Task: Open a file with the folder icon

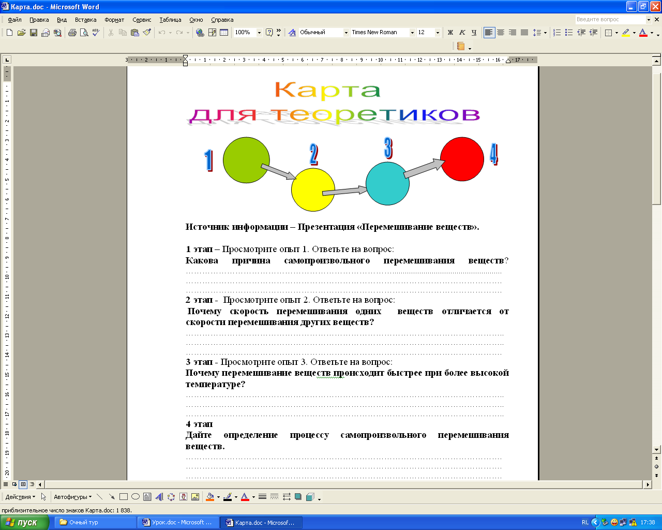Action: pyautogui.click(x=21, y=33)
